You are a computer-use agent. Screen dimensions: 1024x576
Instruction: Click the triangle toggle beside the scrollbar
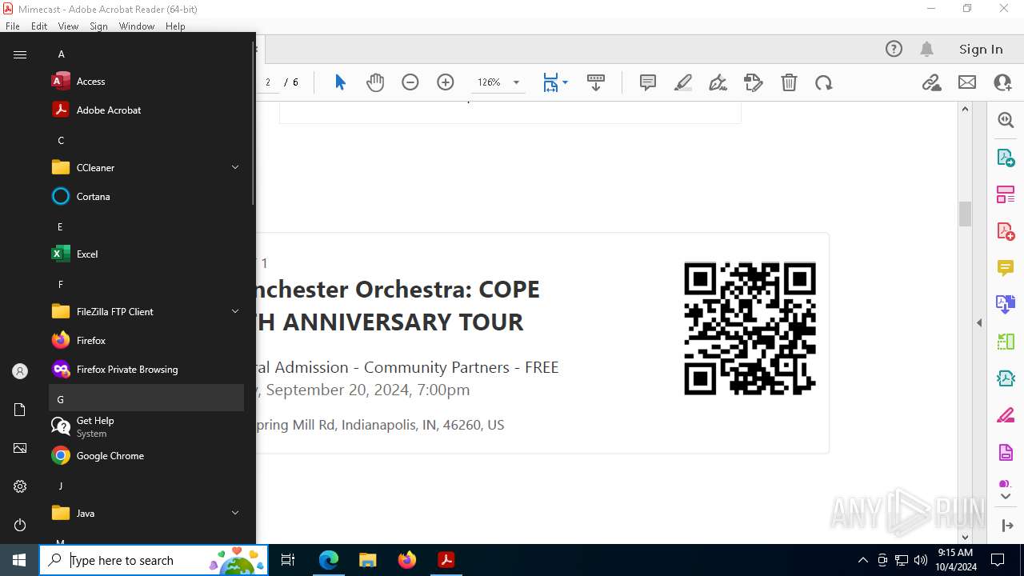[x=979, y=323]
